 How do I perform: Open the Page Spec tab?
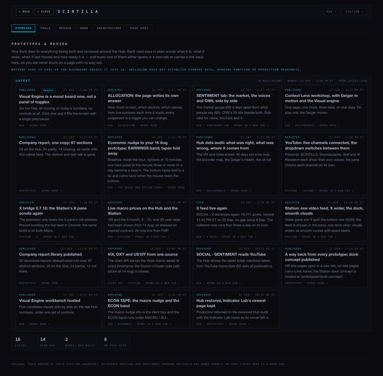pyautogui.click(x=139, y=28)
